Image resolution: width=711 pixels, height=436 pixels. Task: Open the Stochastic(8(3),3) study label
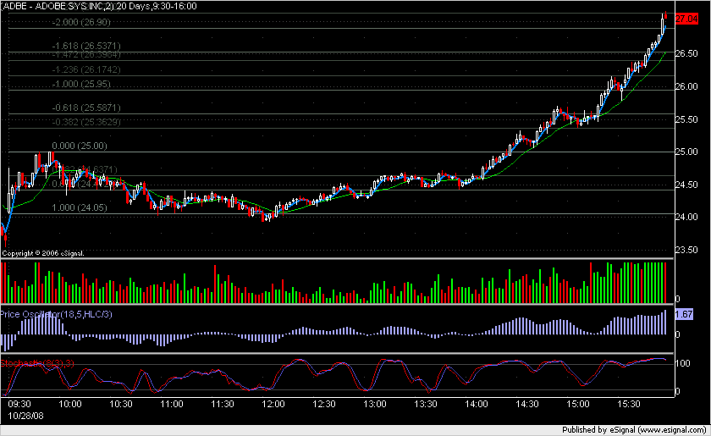pos(36,362)
